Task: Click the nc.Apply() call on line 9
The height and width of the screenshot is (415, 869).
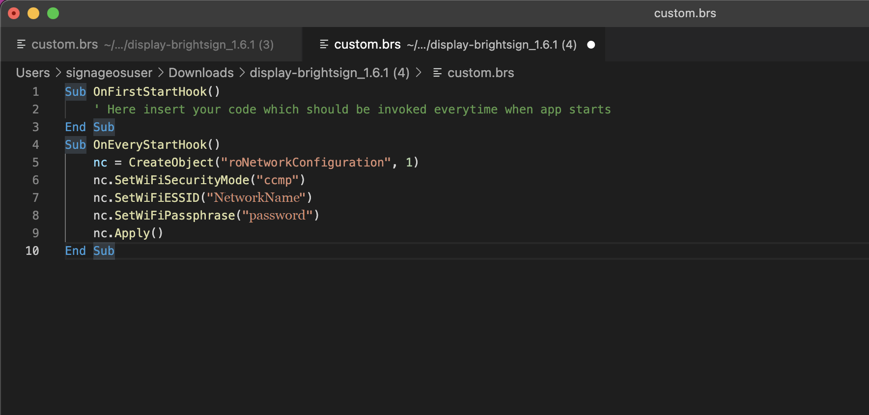Action: tap(128, 233)
